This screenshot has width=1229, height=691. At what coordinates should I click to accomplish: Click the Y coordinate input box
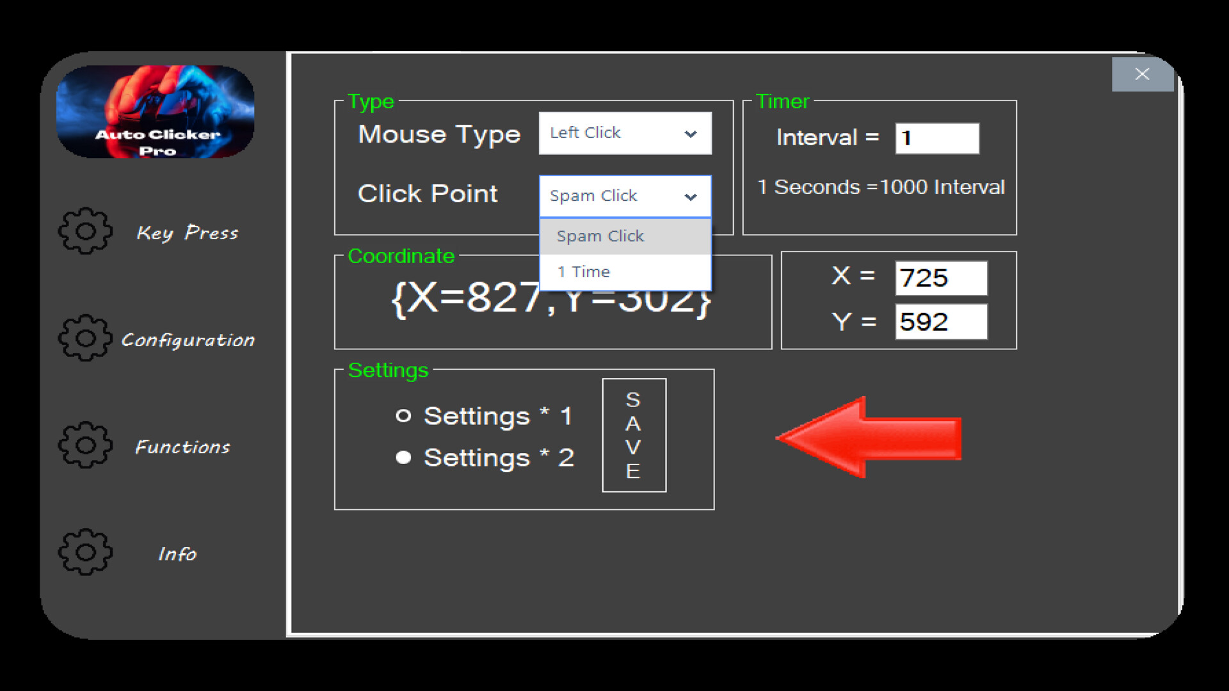(x=941, y=321)
